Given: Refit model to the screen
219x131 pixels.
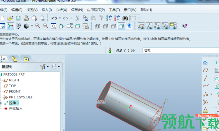Looking at the screenshot, I should coord(54,26).
